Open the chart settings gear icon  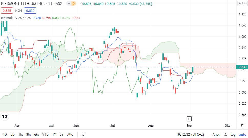pyautogui.click(x=243, y=126)
